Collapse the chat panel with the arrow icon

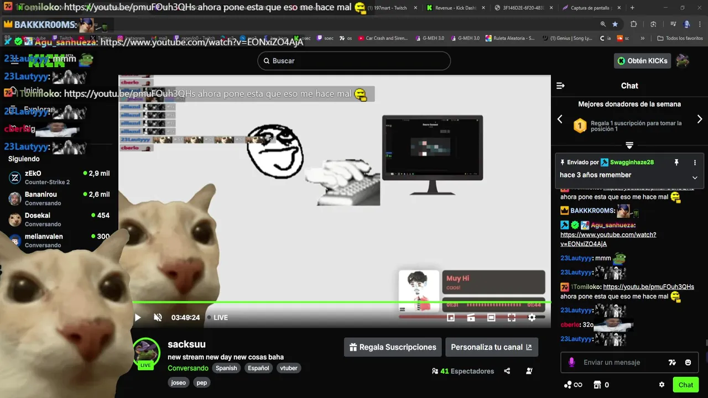click(x=560, y=86)
